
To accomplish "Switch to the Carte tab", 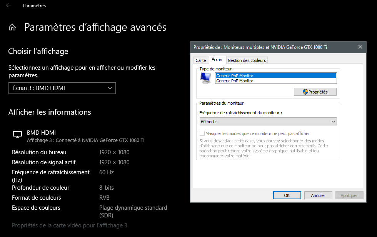I will click(x=201, y=60).
